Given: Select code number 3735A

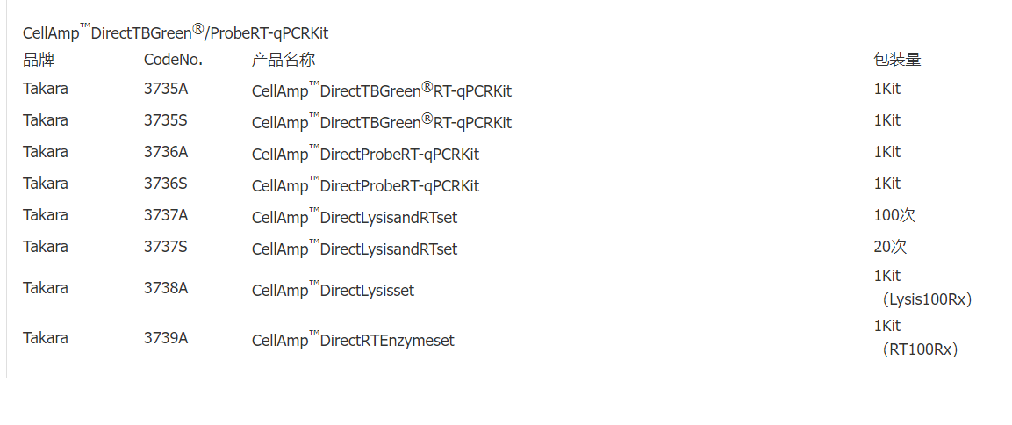Looking at the screenshot, I should tap(166, 88).
